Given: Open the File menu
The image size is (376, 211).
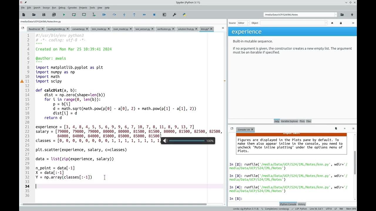Looking at the screenshot, I should pos(23,8).
